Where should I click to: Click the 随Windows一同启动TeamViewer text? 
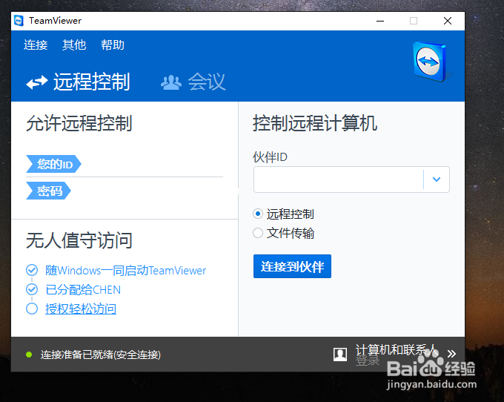126,271
